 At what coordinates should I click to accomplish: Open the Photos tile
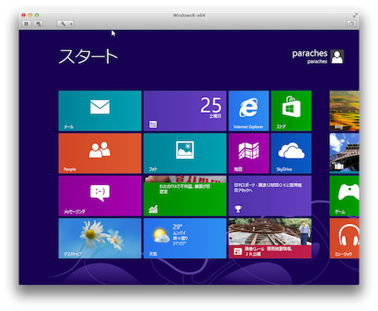click(185, 154)
